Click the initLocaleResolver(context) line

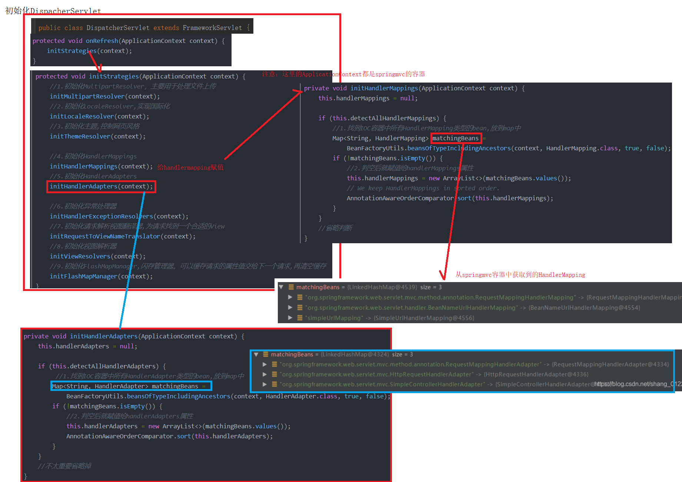click(100, 116)
